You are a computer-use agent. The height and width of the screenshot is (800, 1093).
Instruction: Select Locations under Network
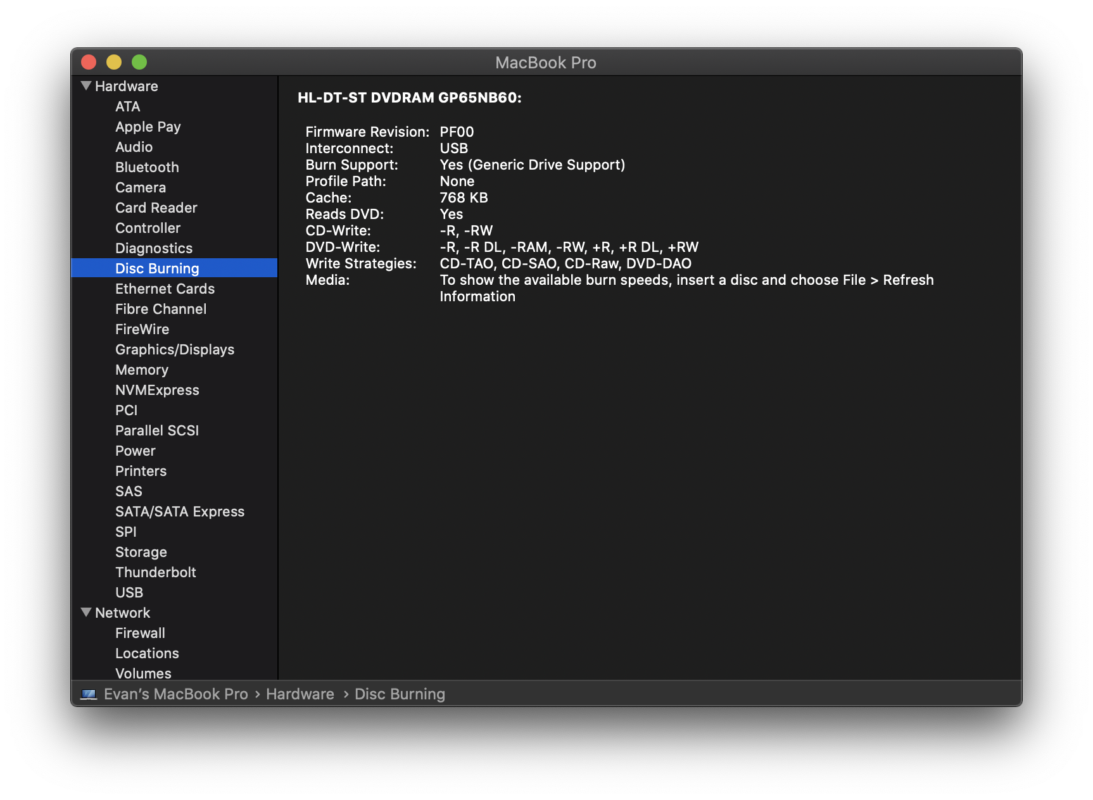click(x=147, y=653)
